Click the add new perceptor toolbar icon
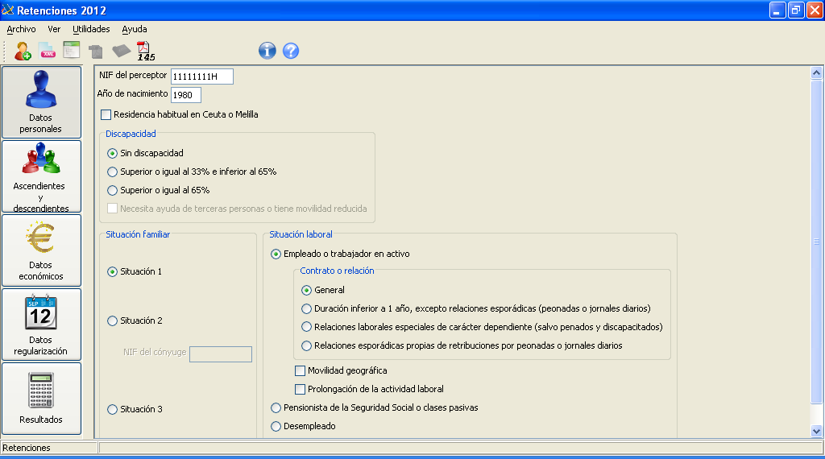 point(23,51)
